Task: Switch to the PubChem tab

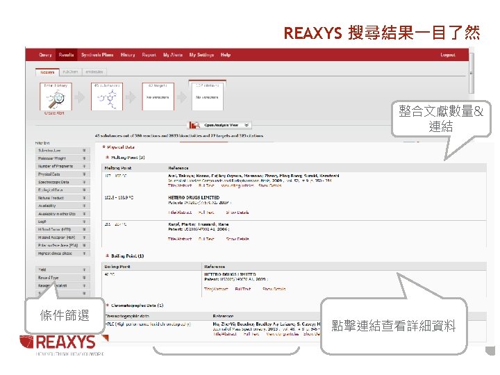Action: pyautogui.click(x=70, y=72)
